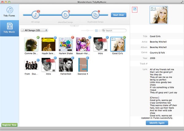Click the Start Over button

[118, 15]
